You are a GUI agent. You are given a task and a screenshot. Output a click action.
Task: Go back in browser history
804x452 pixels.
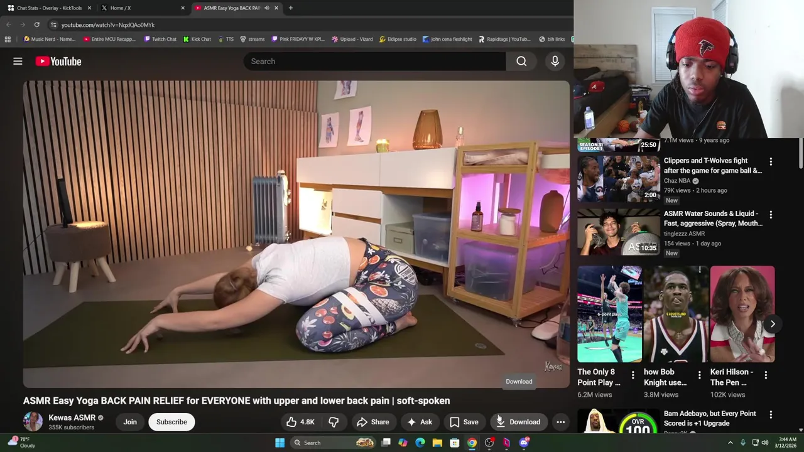tap(8, 24)
